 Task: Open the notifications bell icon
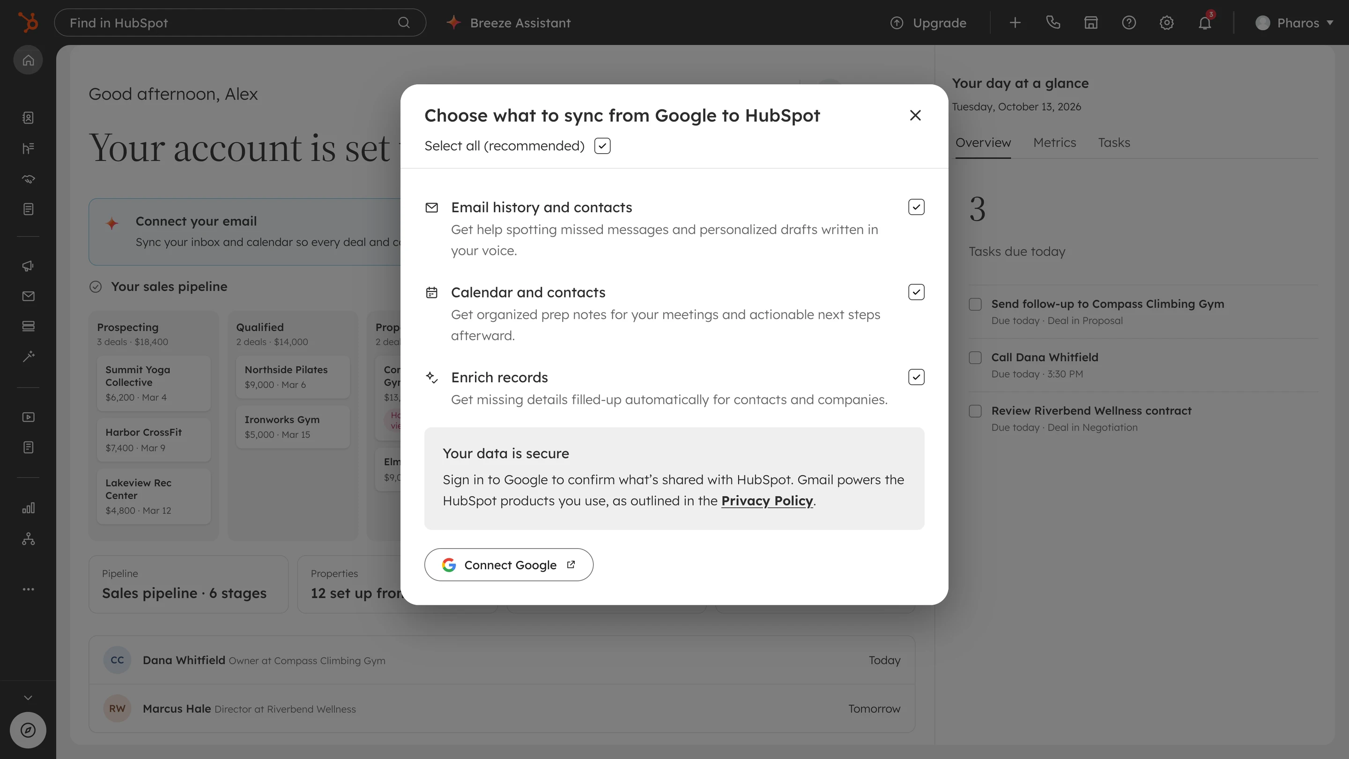click(1204, 22)
